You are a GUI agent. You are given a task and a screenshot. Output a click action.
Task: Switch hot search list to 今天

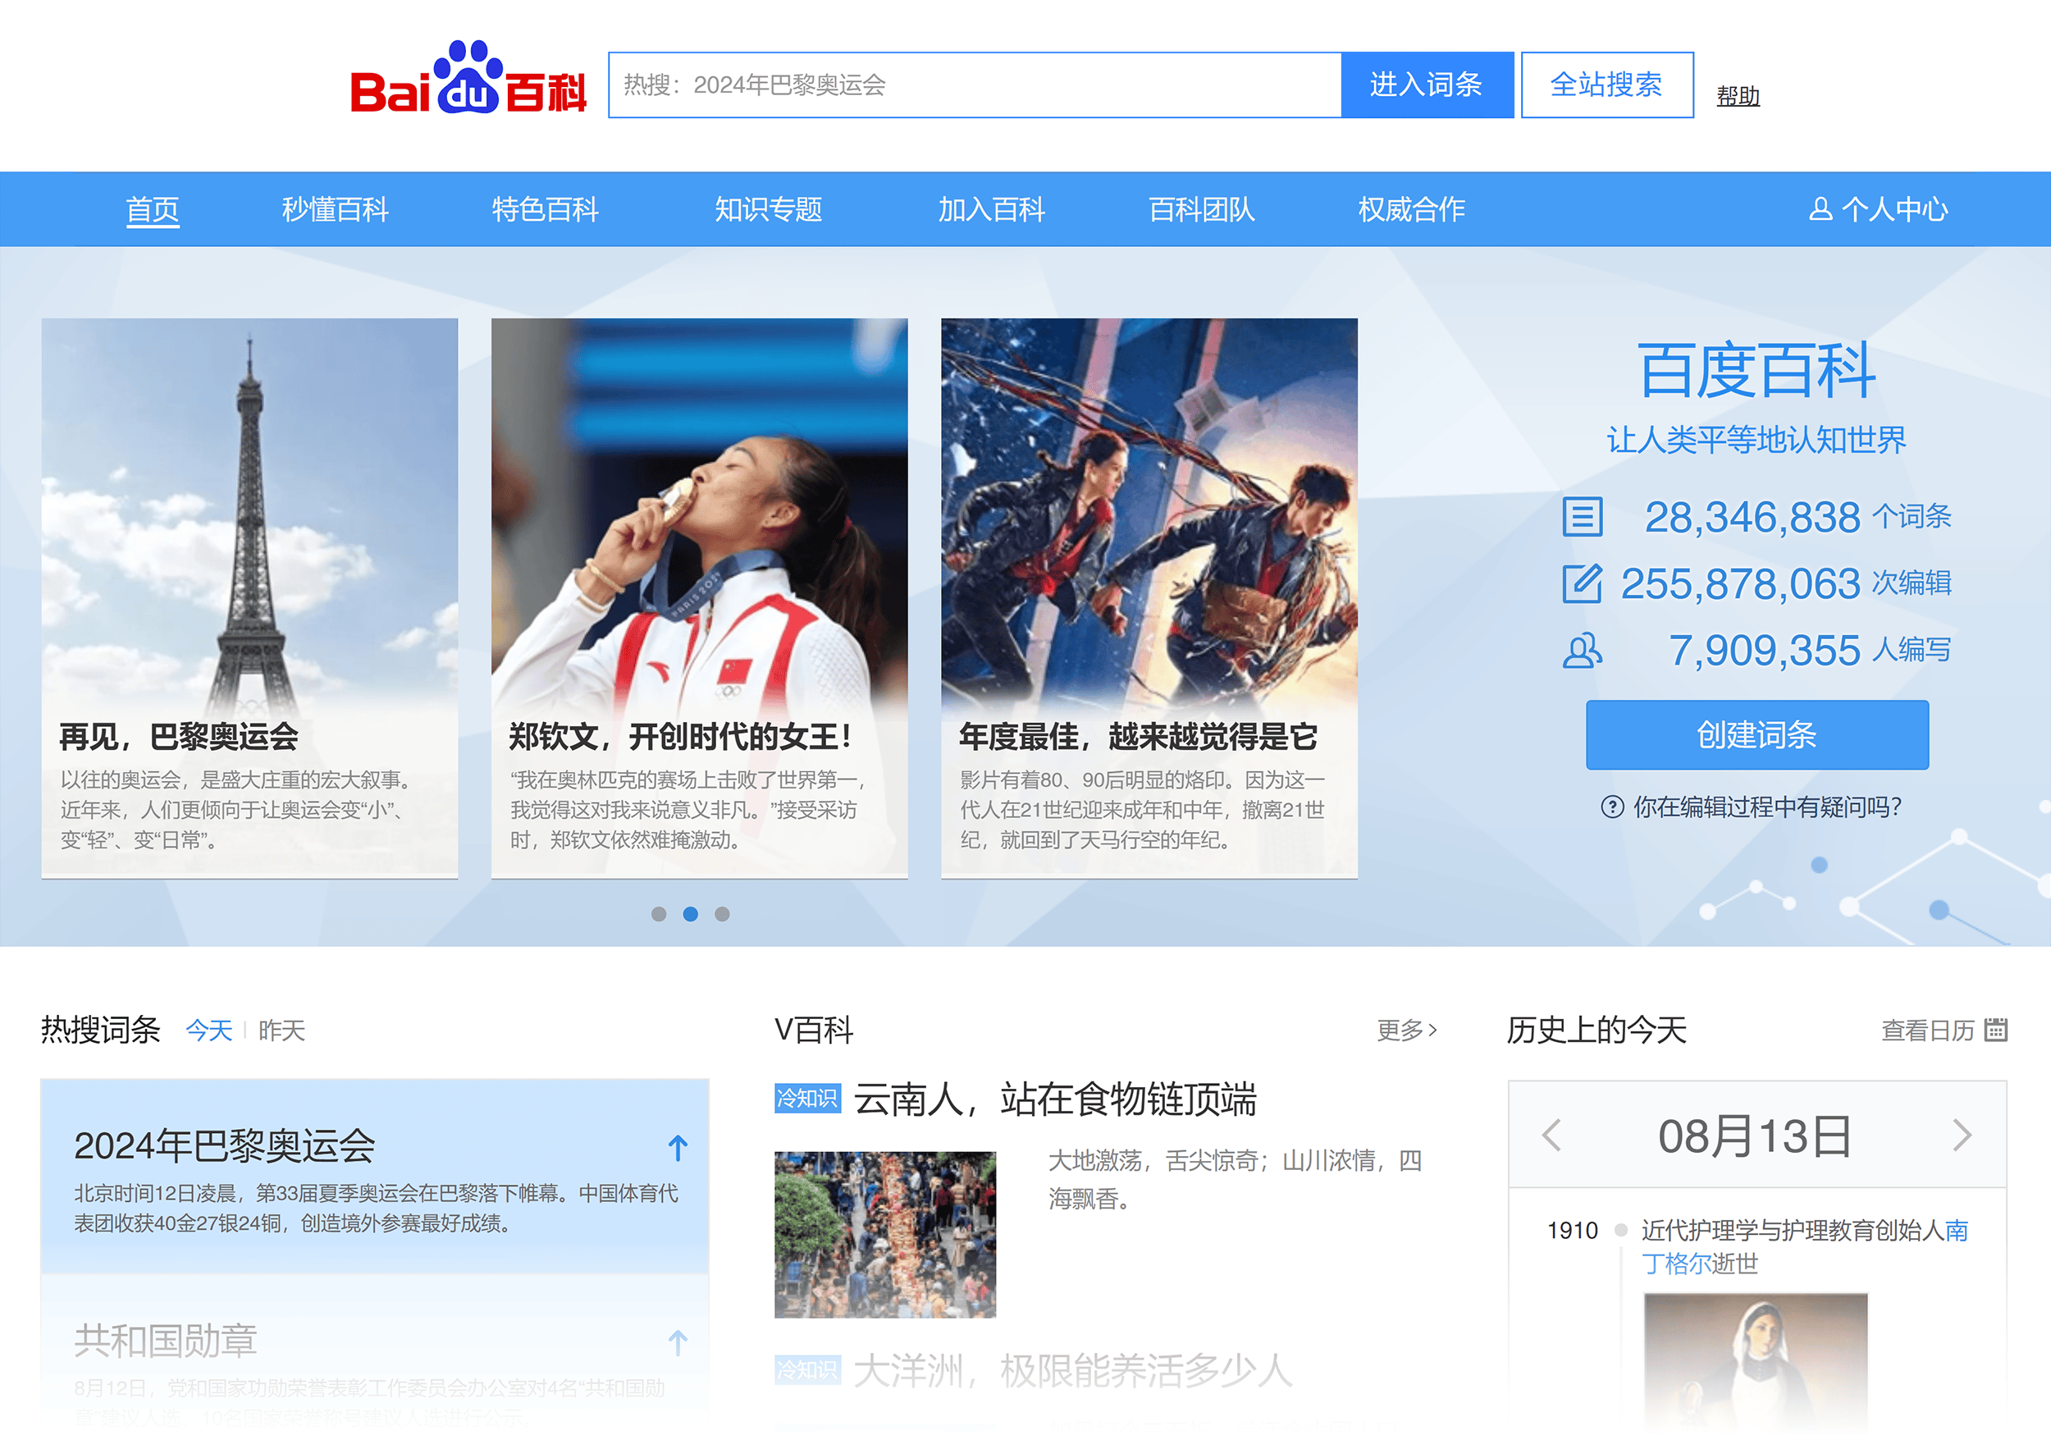209,1031
